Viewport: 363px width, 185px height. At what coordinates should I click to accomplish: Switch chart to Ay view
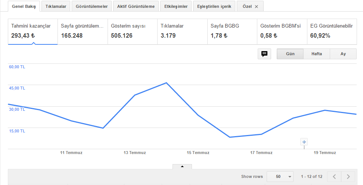[343, 54]
